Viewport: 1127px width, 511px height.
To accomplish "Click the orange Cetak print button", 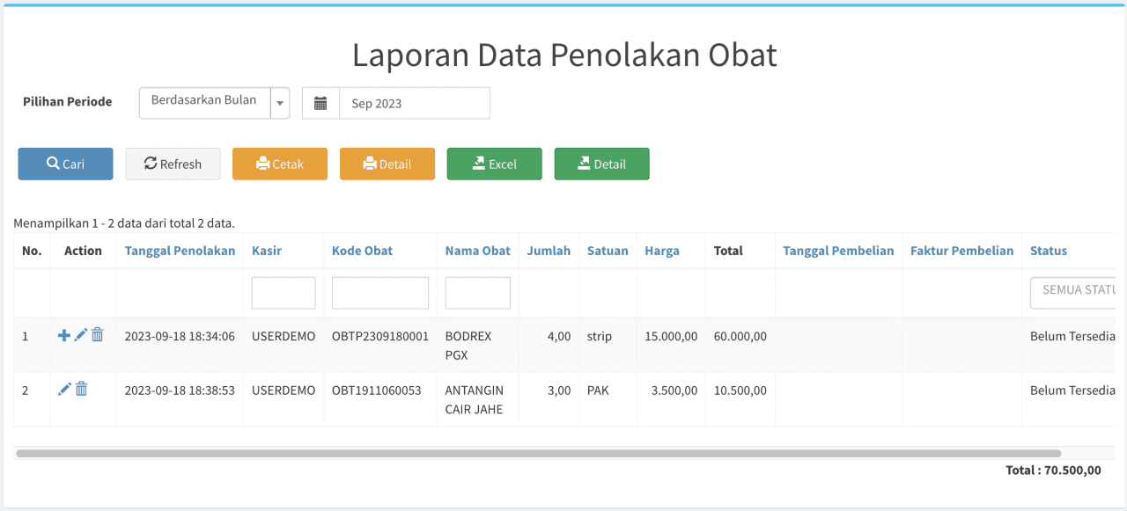I will (x=280, y=164).
